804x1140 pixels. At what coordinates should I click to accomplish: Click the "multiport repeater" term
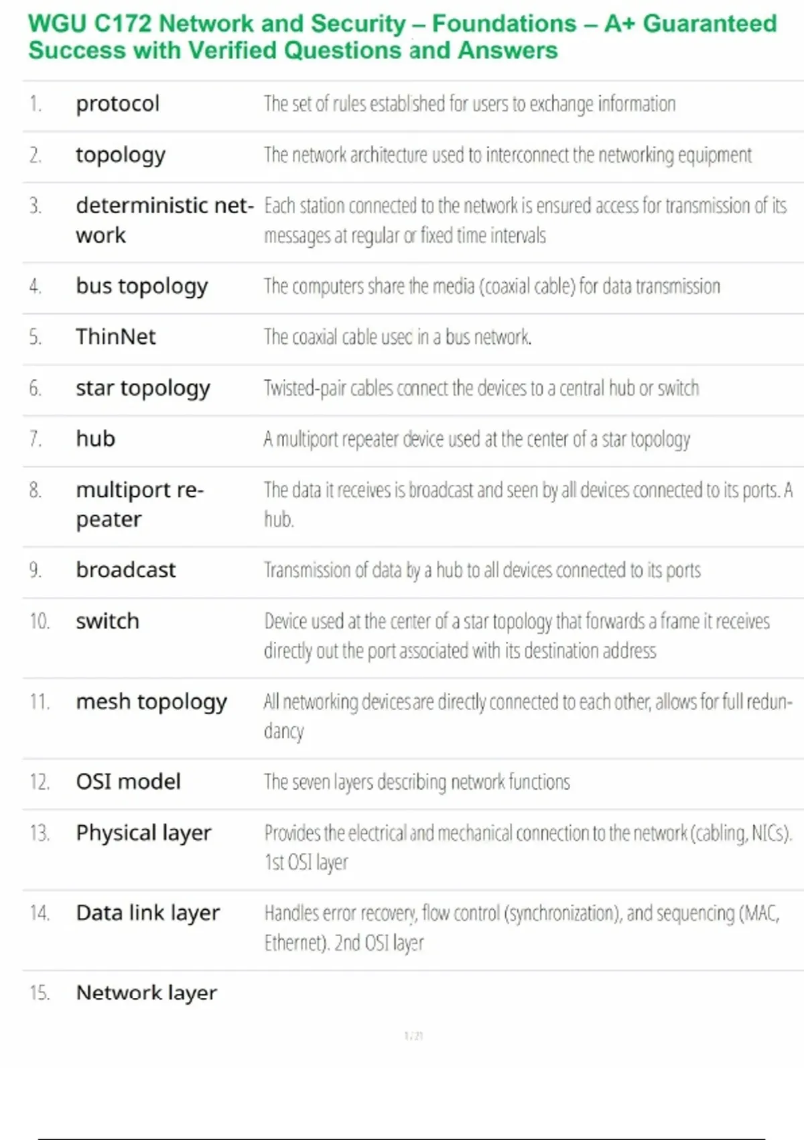(139, 504)
